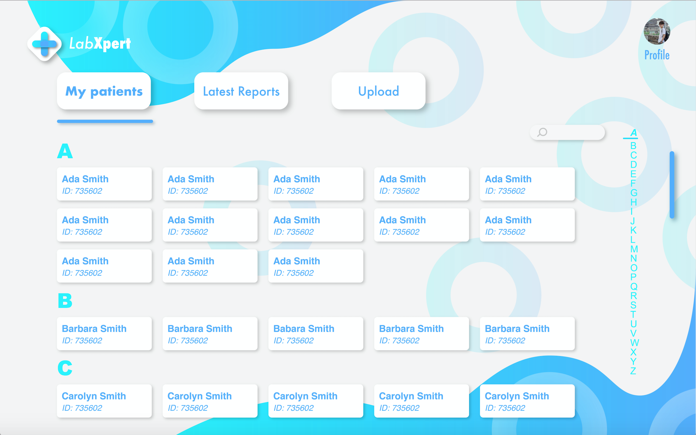Screen dimensions: 696x435
Task: Open the My patients tab
Action: 104,91
